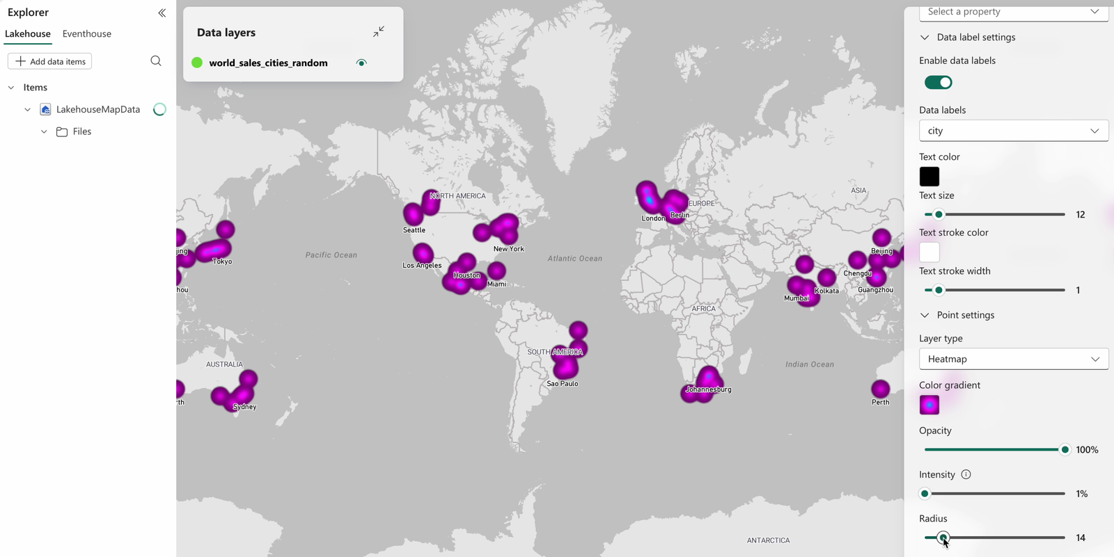The image size is (1114, 557).
Task: Switch to the Eventhouse tab
Action: (x=87, y=33)
